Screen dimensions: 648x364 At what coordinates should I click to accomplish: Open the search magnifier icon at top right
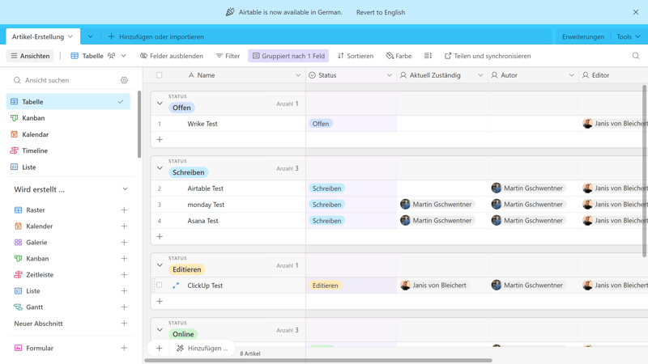[635, 56]
